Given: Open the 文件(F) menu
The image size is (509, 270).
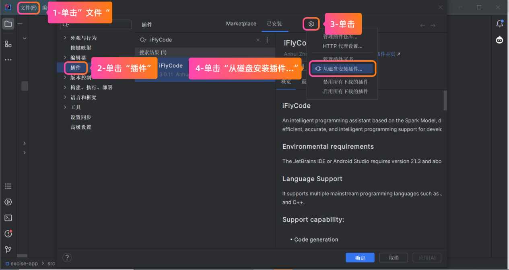Looking at the screenshot, I should coord(29,8).
